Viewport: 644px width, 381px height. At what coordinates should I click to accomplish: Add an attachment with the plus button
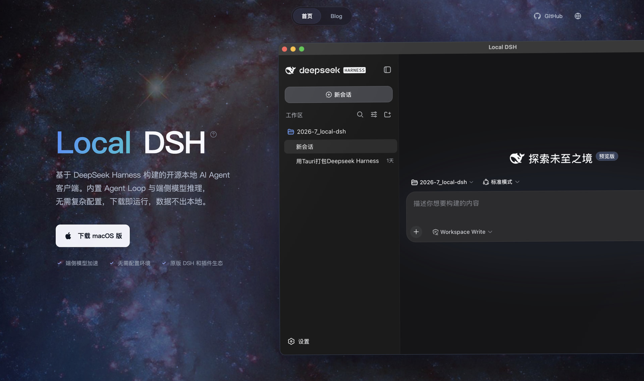coord(416,232)
